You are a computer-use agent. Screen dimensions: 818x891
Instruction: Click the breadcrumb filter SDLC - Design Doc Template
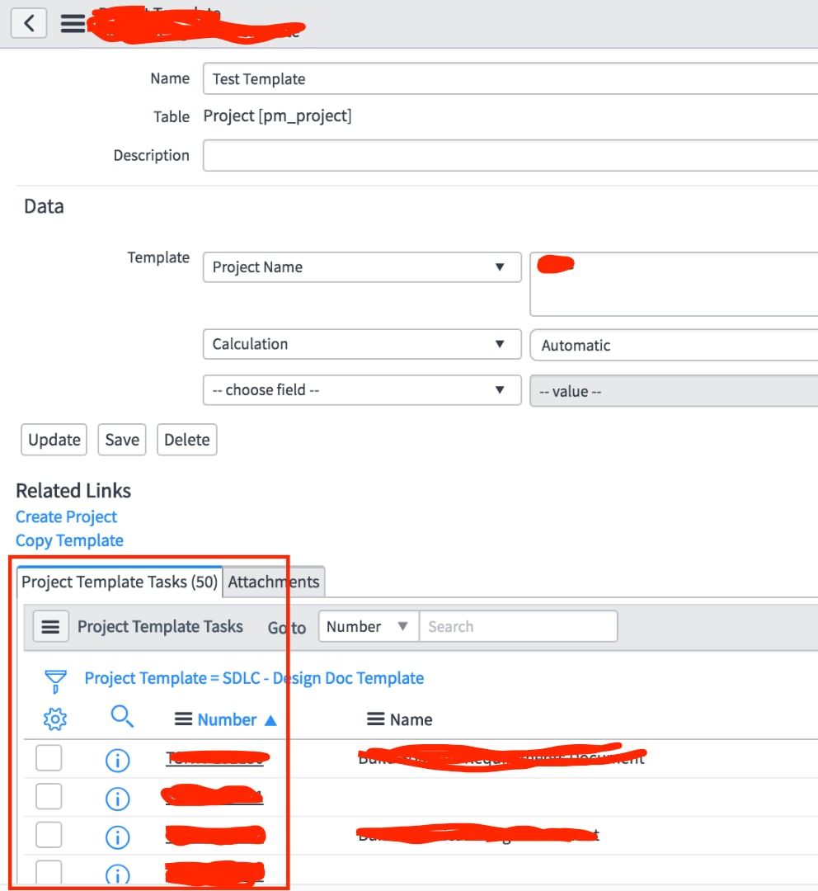[x=253, y=678]
